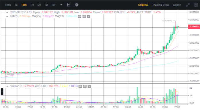This screenshot has width=200, height=110.
Task: Click the 07/03 date axis label
Action: click(91, 107)
